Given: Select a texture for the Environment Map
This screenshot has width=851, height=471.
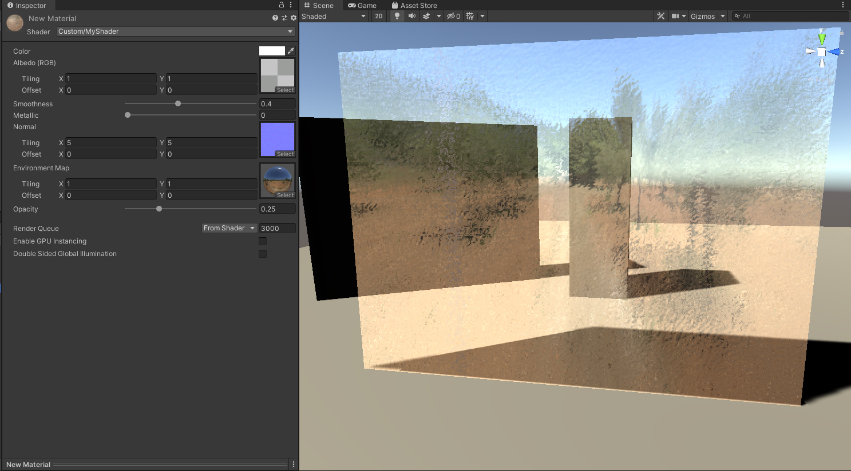Looking at the screenshot, I should pyautogui.click(x=285, y=195).
